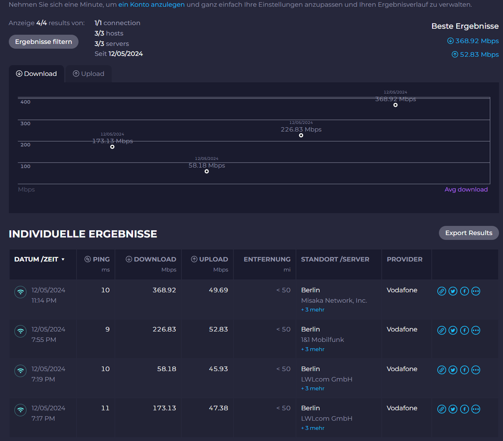Click Ergebnisse filtern button
The height and width of the screenshot is (441, 503).
(43, 42)
